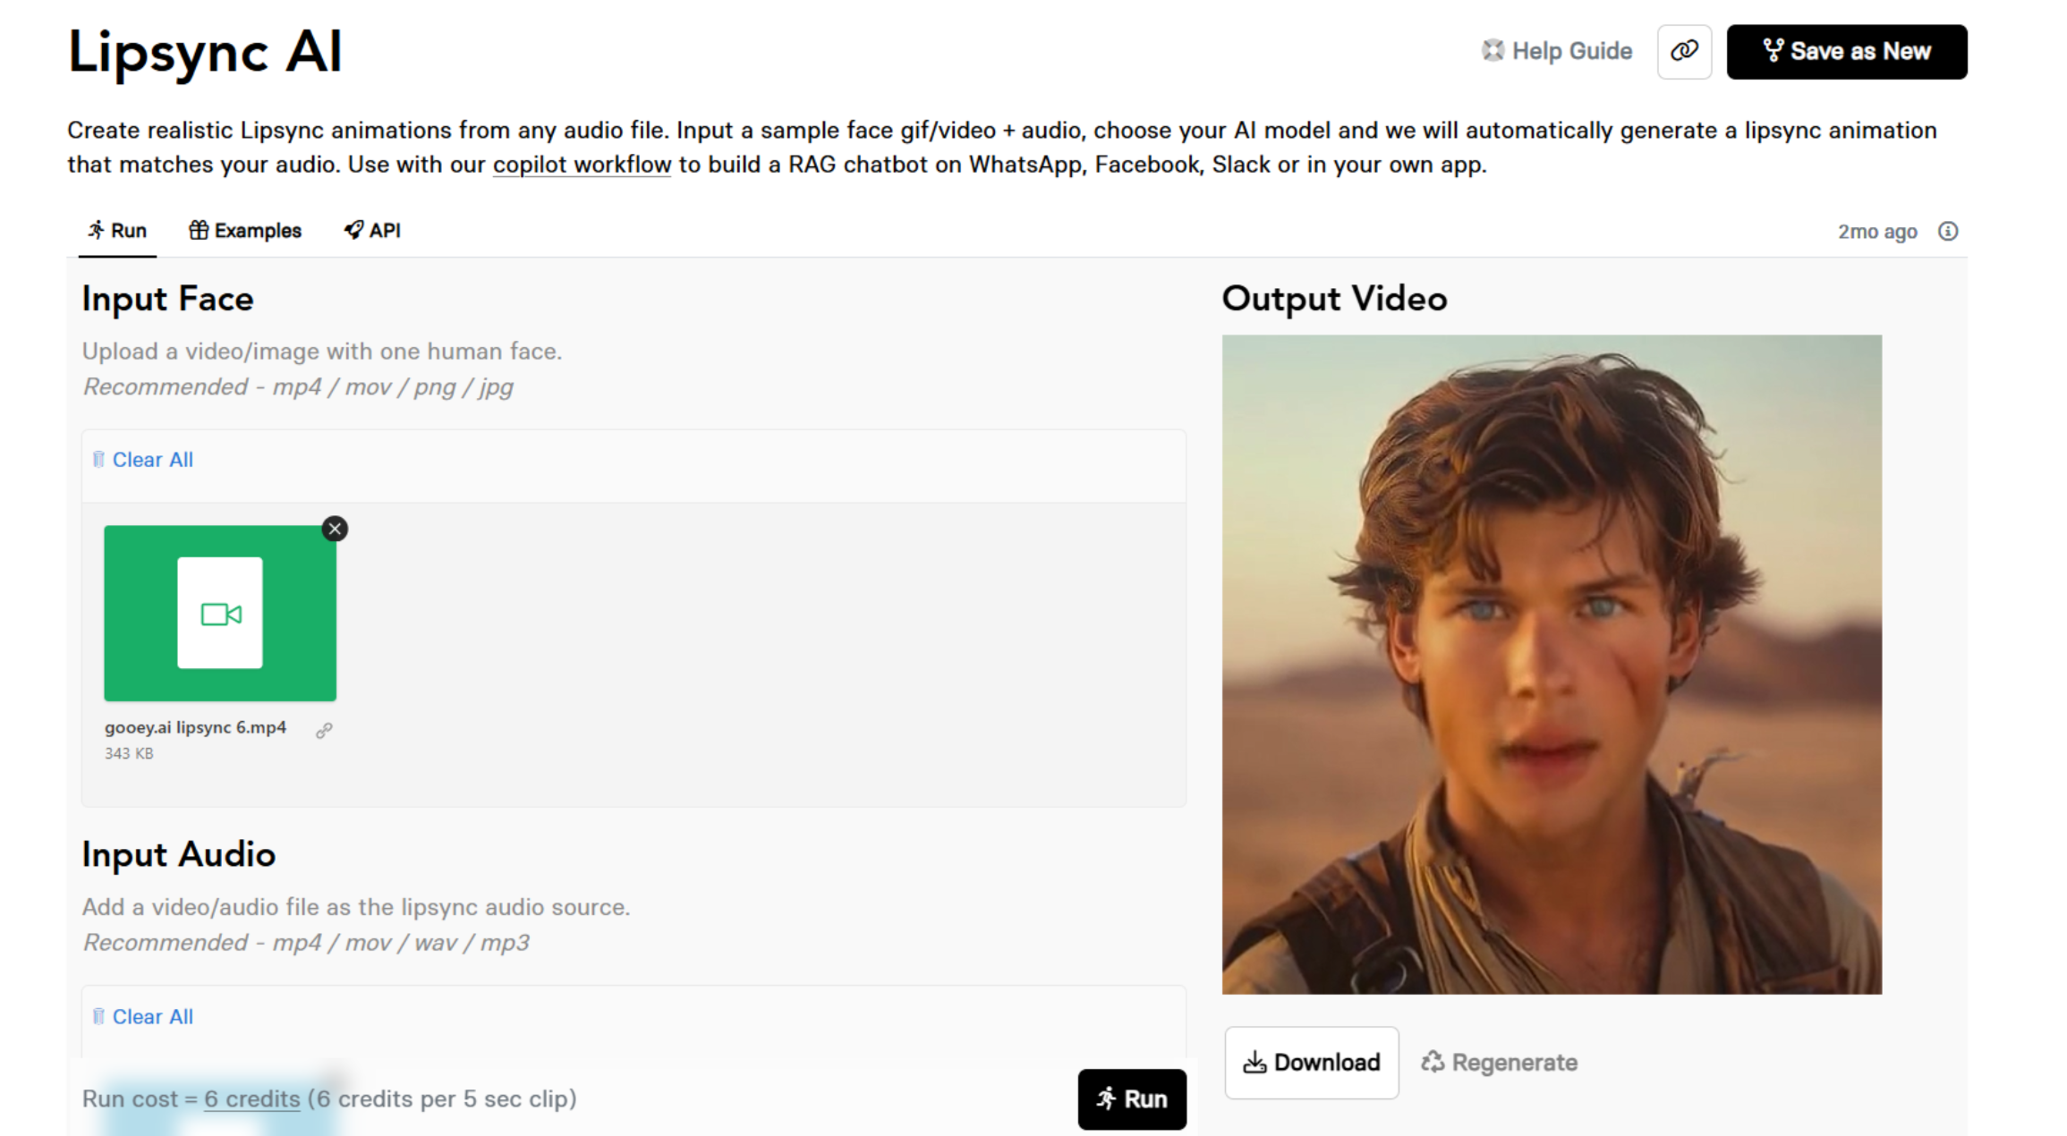
Task: Click the Output Video preview
Action: [x=1551, y=664]
